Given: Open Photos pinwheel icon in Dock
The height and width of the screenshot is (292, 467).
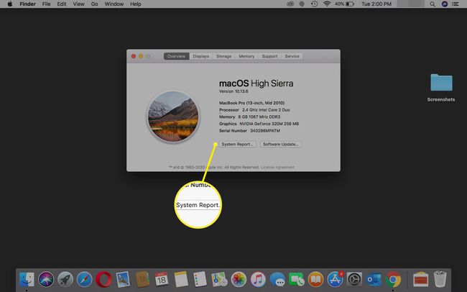Looking at the screenshot, I should click(239, 280).
